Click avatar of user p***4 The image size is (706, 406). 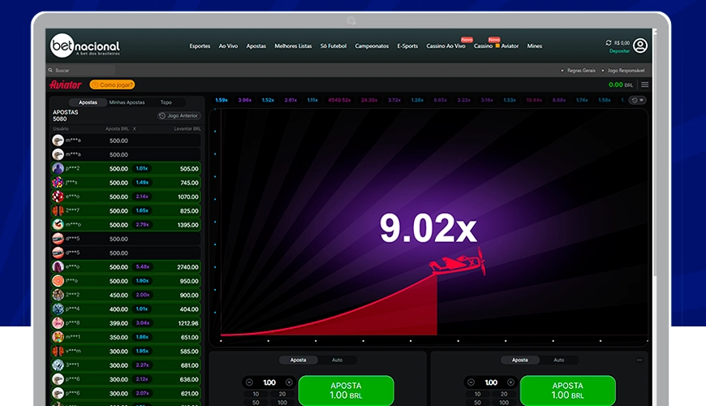tap(58, 309)
